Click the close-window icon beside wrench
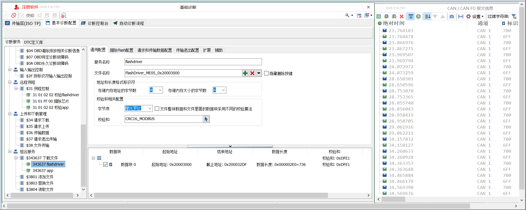 359,15
